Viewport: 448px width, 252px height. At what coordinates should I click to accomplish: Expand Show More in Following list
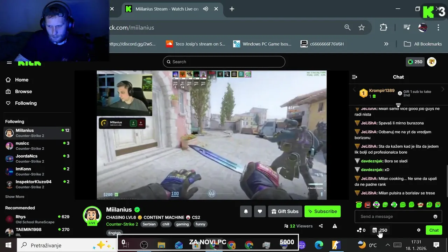tap(15, 197)
